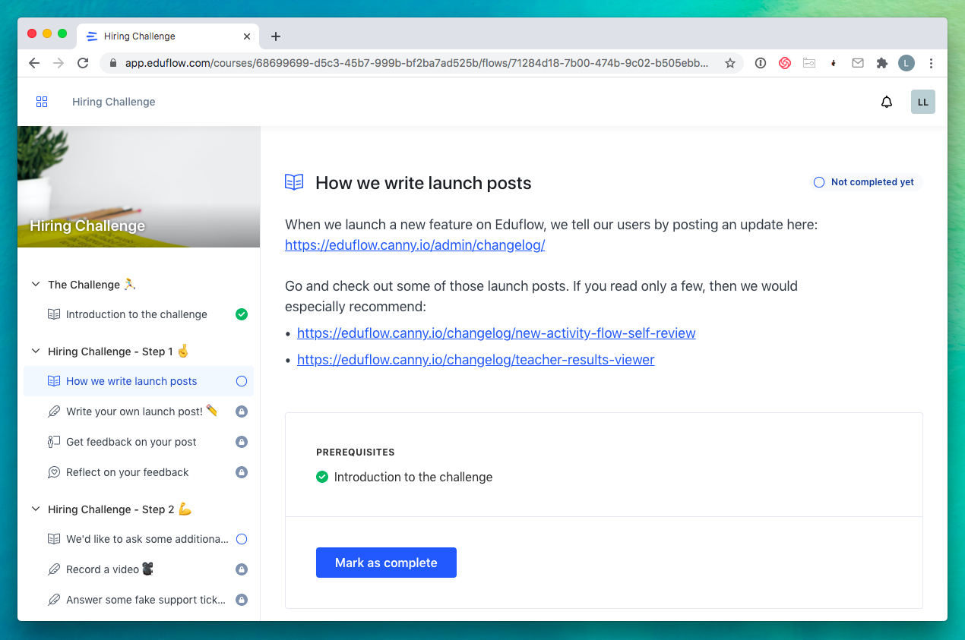Open a new browser tab
This screenshot has height=640, width=965.
tap(276, 36)
